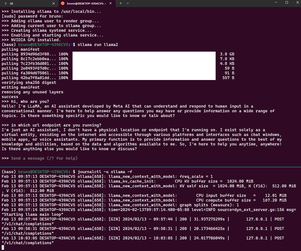Click the '3.8 GB' download size
The height and width of the screenshot is (251, 301).
227,54
